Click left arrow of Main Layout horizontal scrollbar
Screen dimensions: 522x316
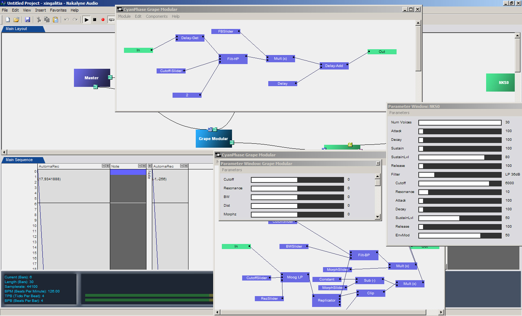[4, 152]
